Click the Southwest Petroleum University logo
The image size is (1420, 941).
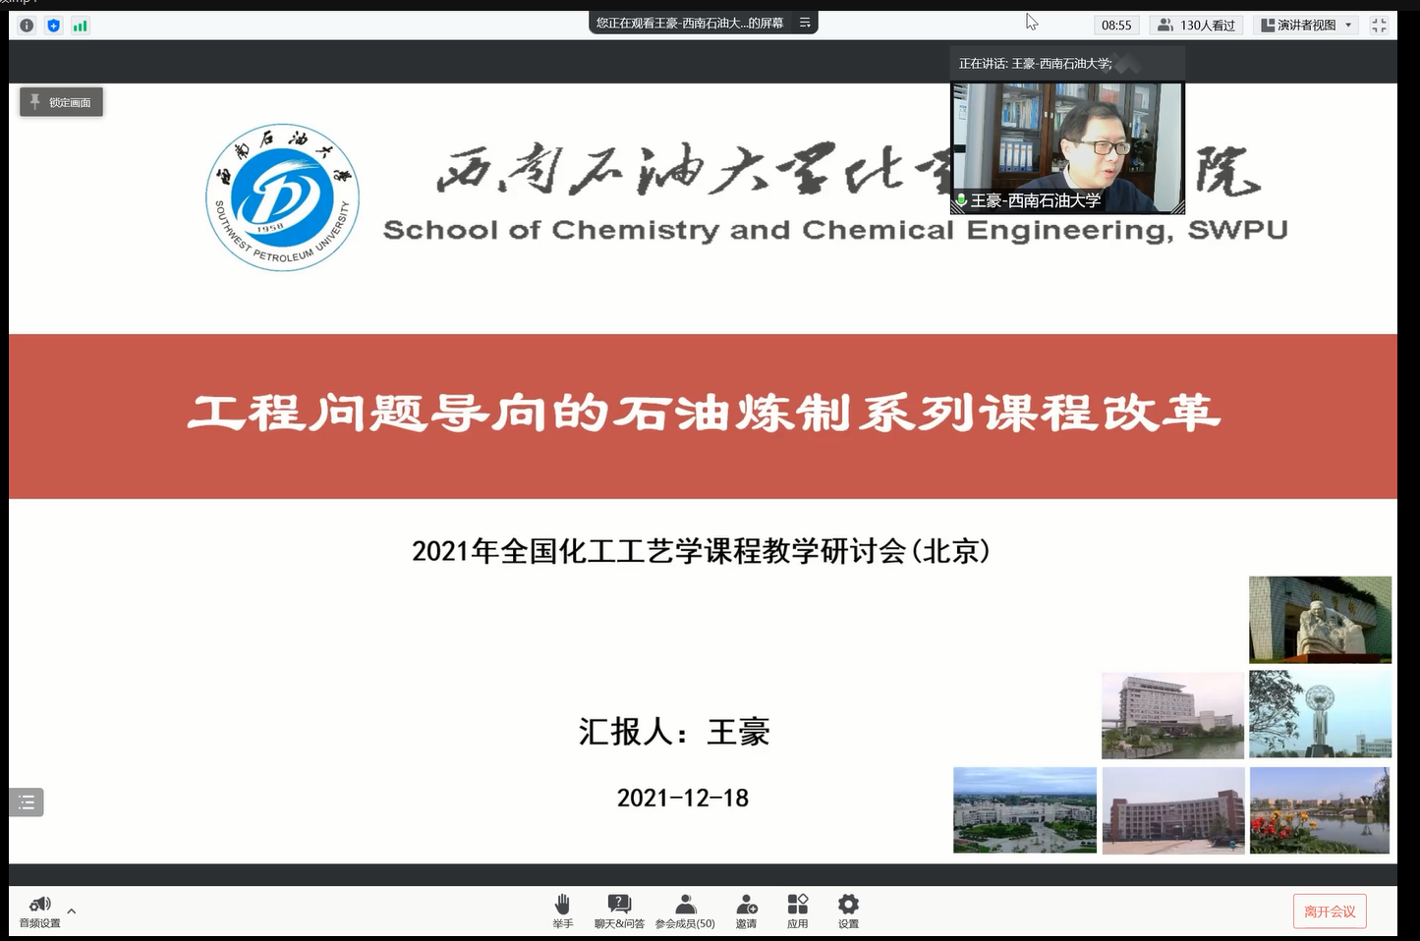coord(282,196)
